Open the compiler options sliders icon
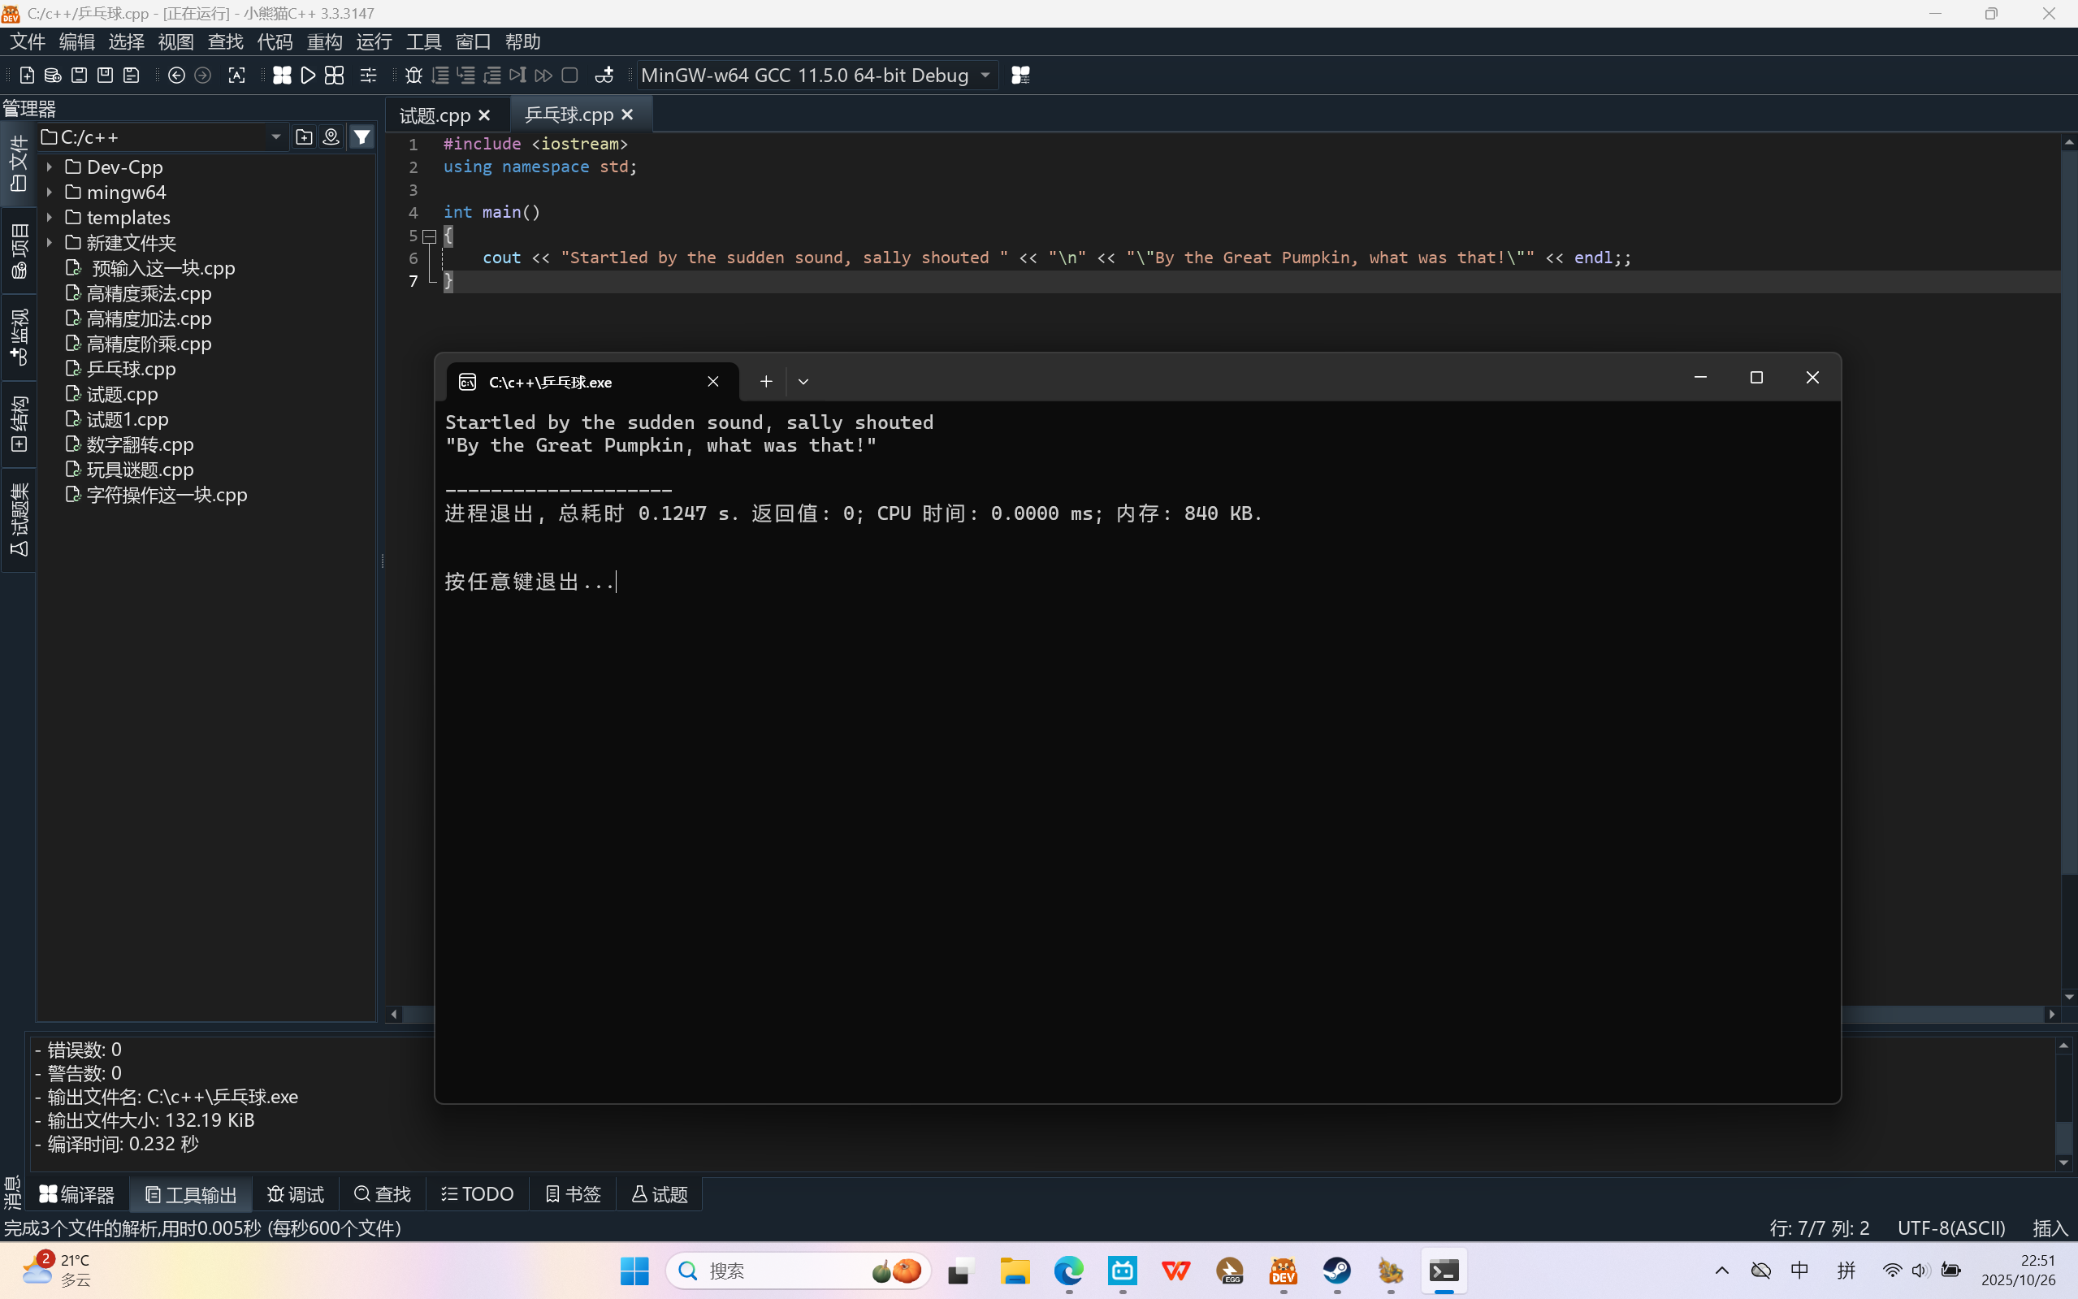 [368, 76]
